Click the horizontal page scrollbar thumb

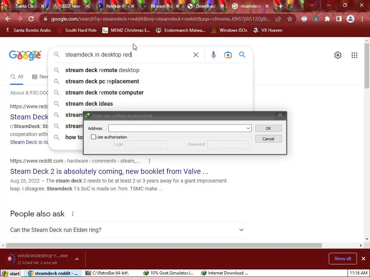pos(164,245)
